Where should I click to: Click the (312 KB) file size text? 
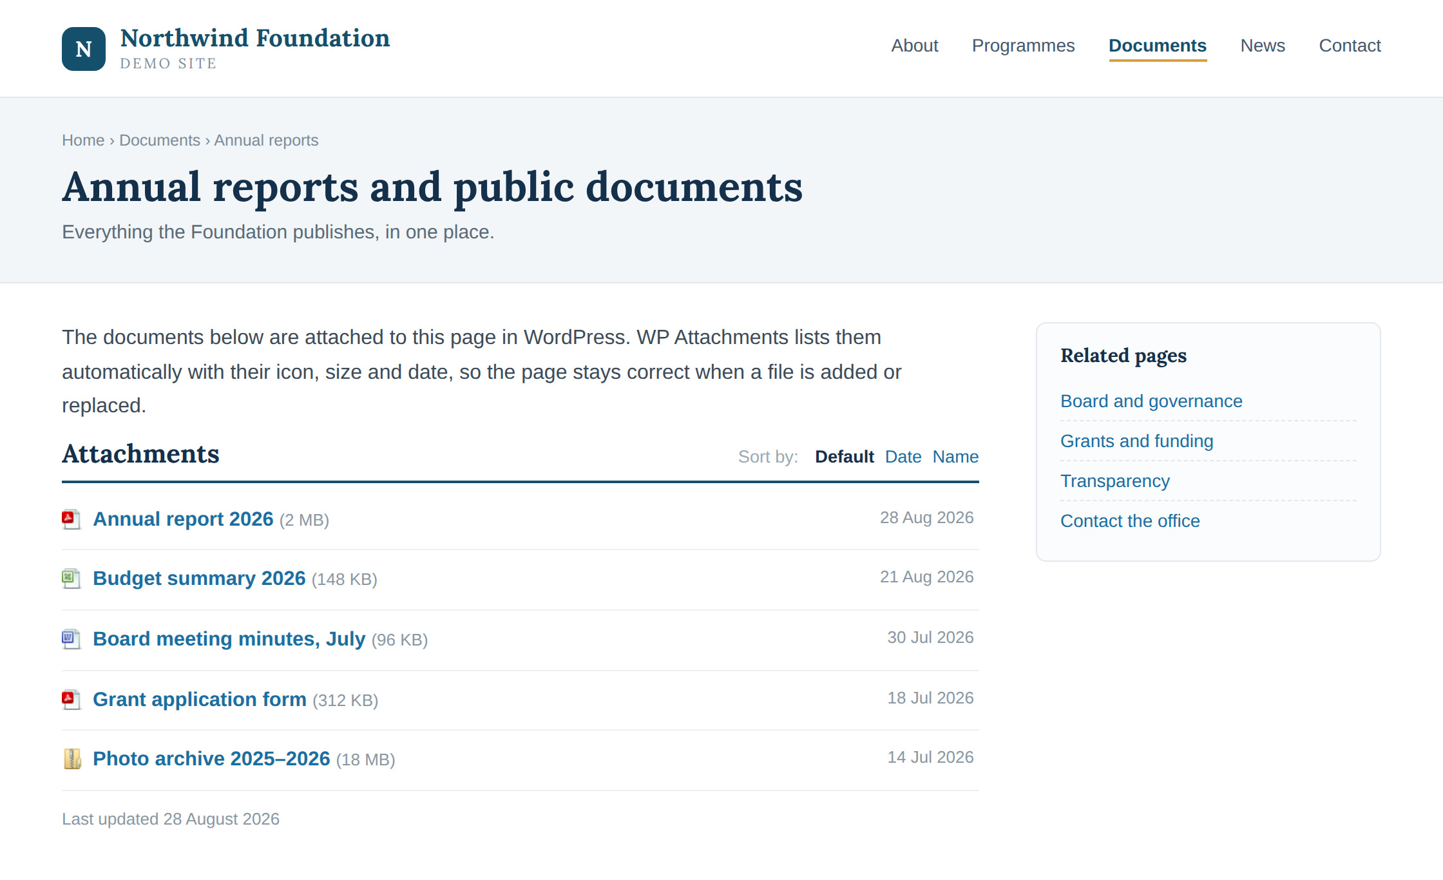pyautogui.click(x=345, y=701)
